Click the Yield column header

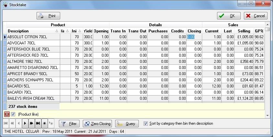coord(88,31)
